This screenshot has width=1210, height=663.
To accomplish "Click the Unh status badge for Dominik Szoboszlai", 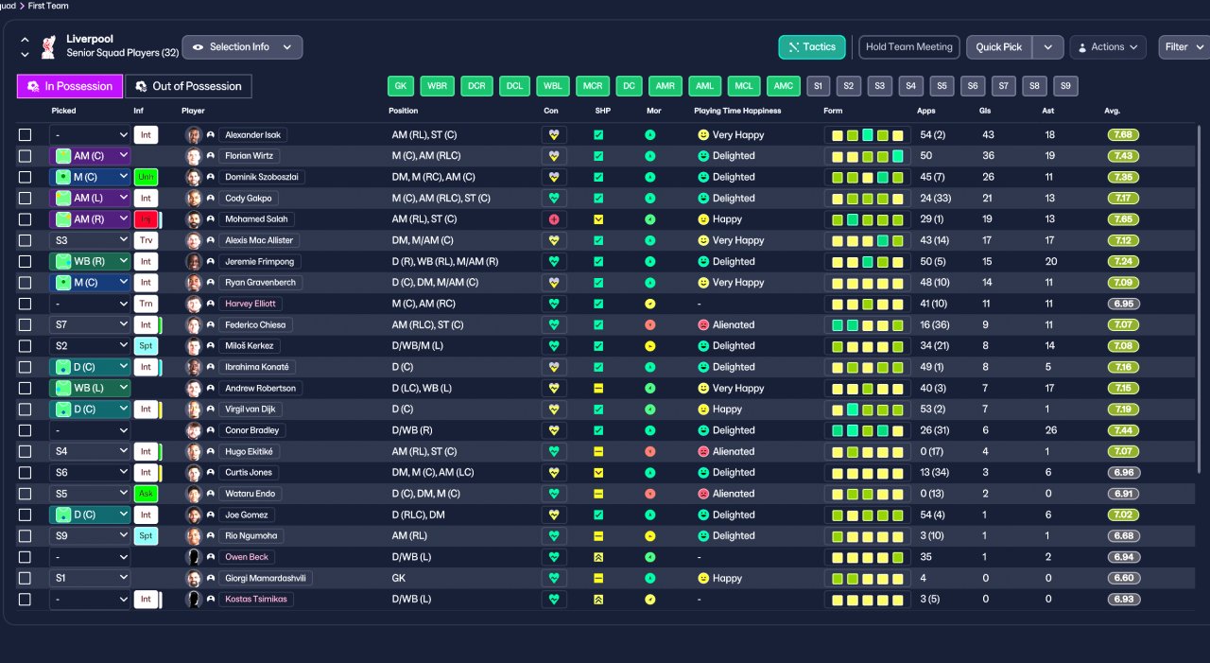I will [146, 177].
